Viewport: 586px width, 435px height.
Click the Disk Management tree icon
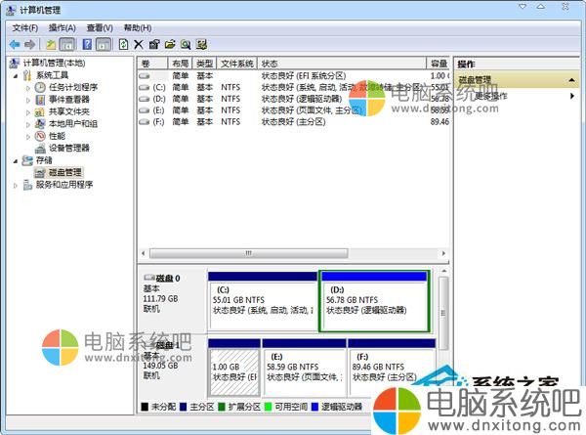(40, 172)
